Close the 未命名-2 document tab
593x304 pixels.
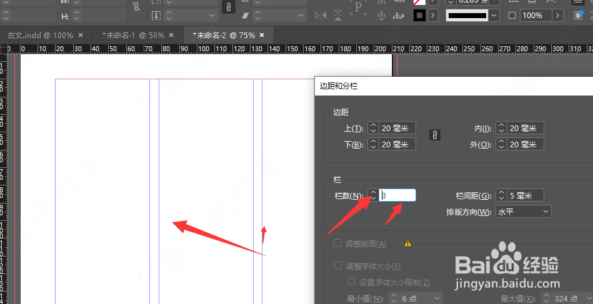click(262, 35)
